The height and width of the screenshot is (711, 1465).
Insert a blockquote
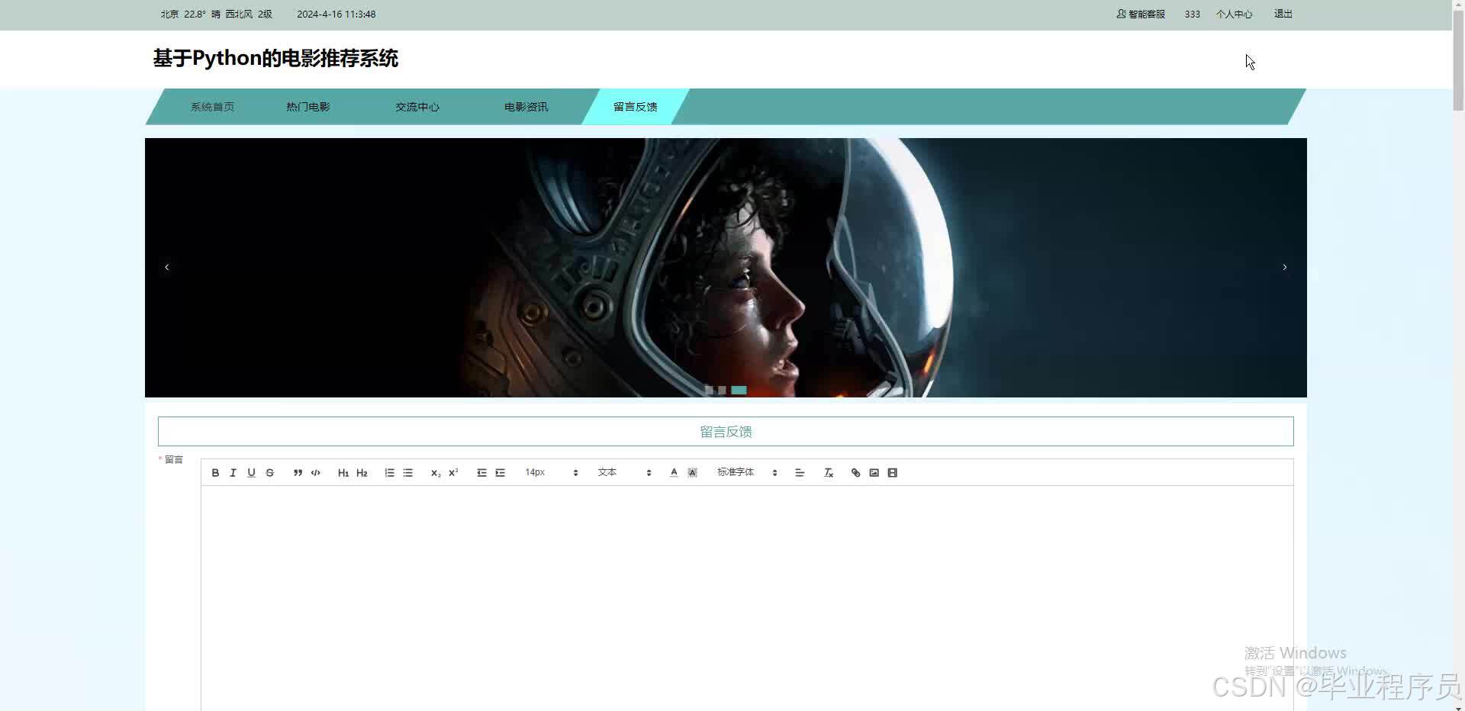tap(298, 473)
